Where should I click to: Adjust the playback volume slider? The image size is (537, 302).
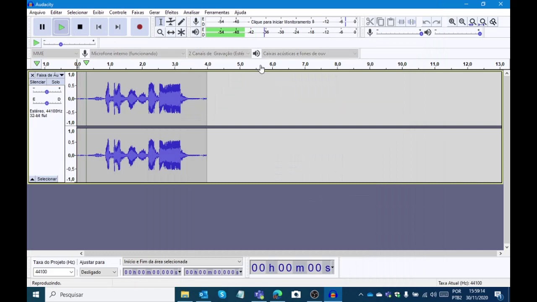(x=458, y=32)
